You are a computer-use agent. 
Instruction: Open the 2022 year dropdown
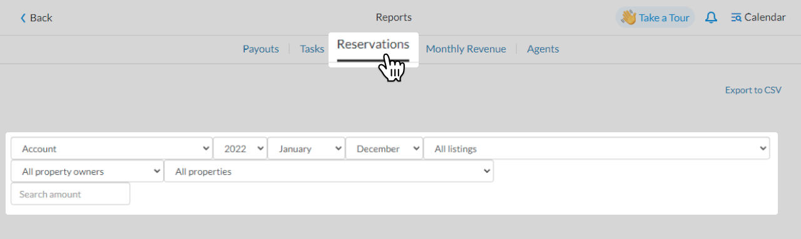(x=240, y=149)
